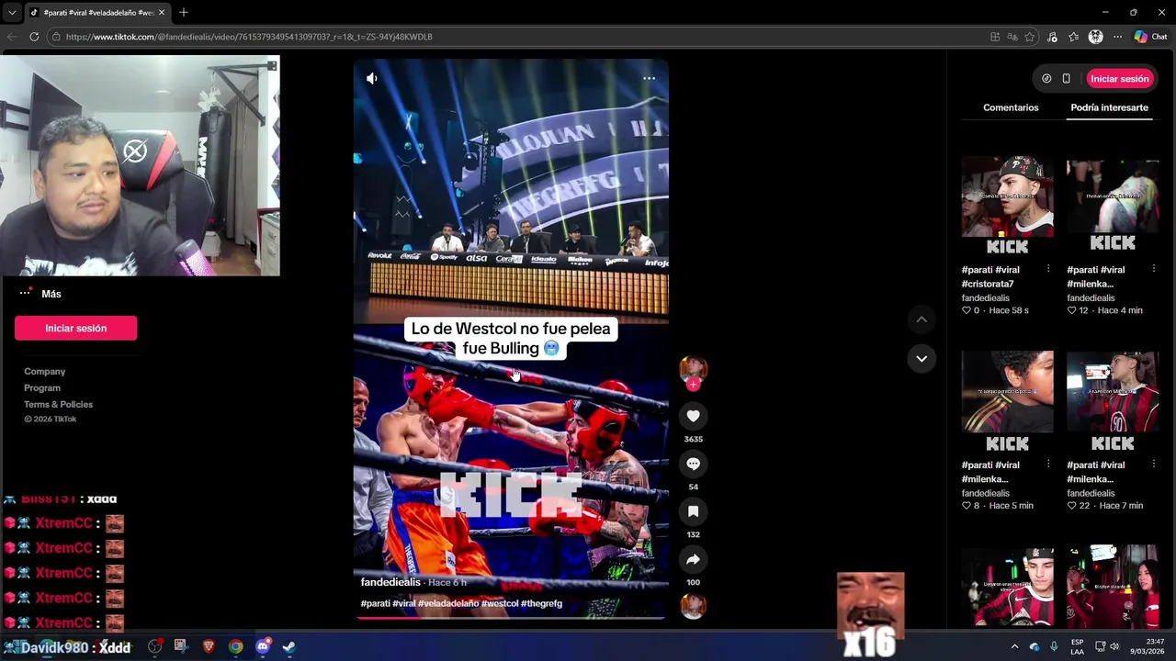
Task: Go to next video with down chevron
Action: click(922, 358)
